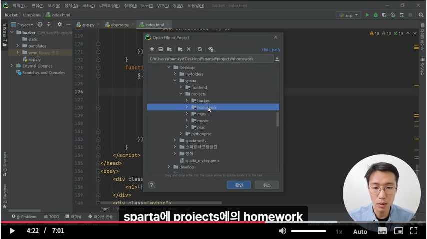Image resolution: width=427 pixels, height=239 pixels.
Task: Jump to next highlighted error arrow
Action: click(415, 33)
